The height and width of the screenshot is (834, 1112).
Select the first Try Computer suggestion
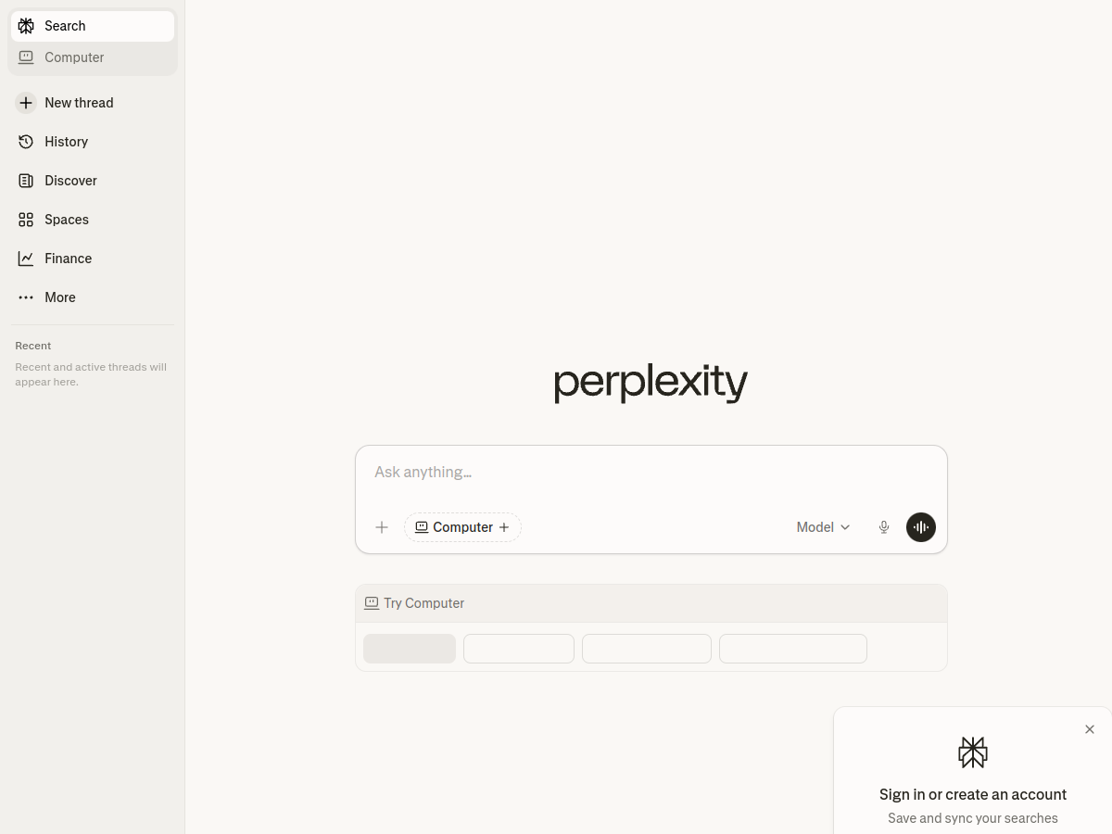[409, 648]
